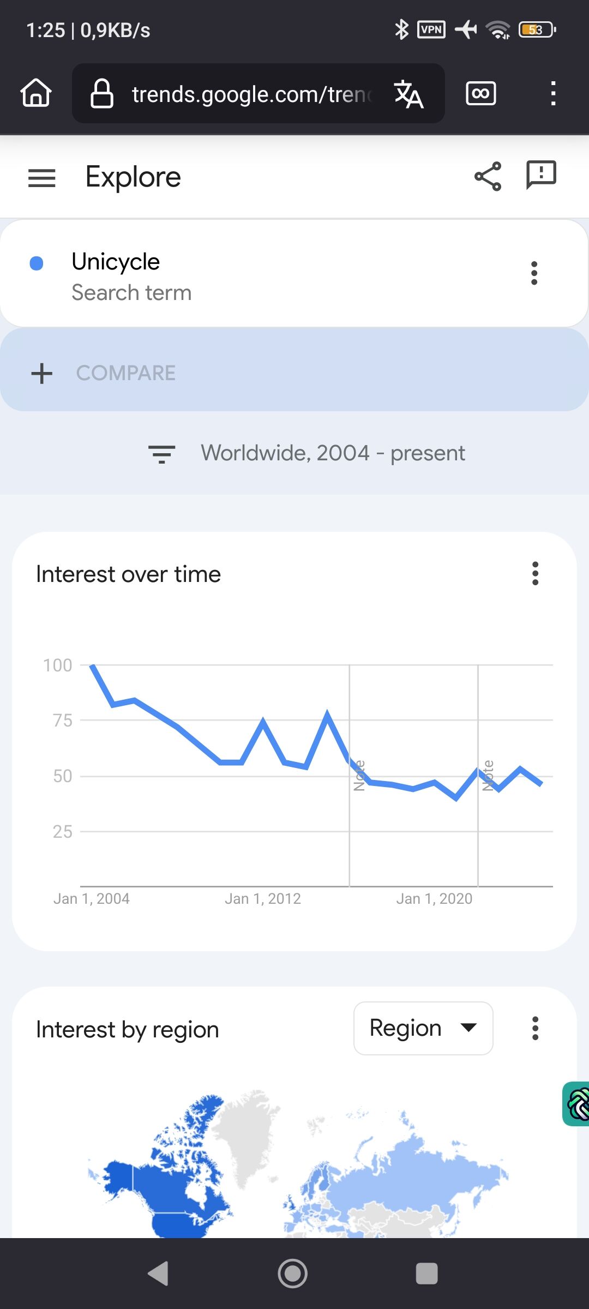Tap the blue Unicycle color dot
589x1309 pixels.
(x=37, y=263)
